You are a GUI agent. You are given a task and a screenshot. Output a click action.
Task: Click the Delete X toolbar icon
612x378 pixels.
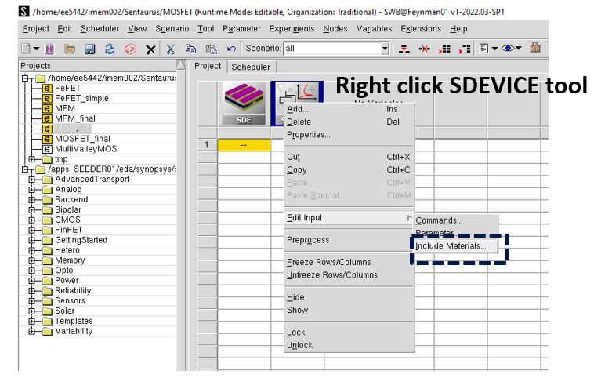(150, 49)
